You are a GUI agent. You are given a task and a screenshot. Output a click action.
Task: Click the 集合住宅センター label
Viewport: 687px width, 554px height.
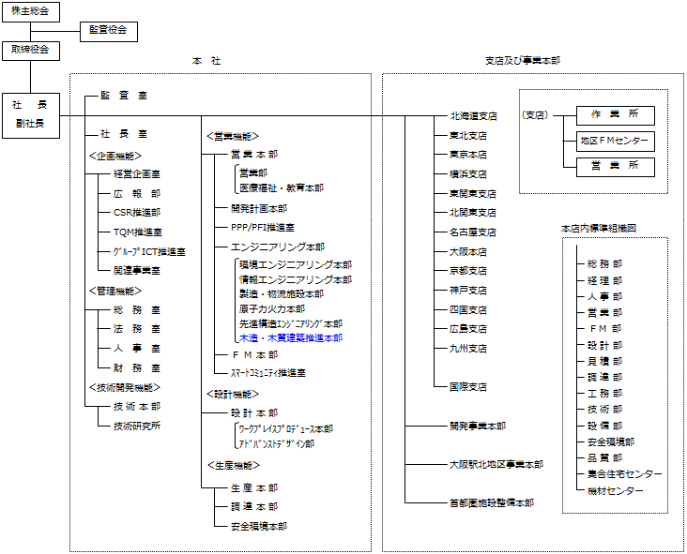pyautogui.click(x=624, y=474)
